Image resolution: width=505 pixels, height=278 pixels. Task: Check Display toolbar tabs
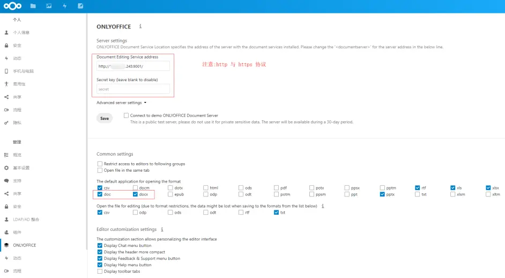100,271
